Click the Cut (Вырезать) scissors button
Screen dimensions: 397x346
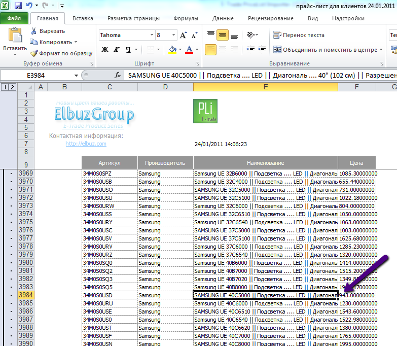48,31
